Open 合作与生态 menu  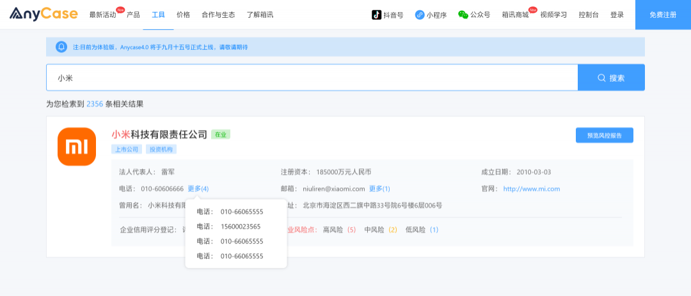click(218, 15)
